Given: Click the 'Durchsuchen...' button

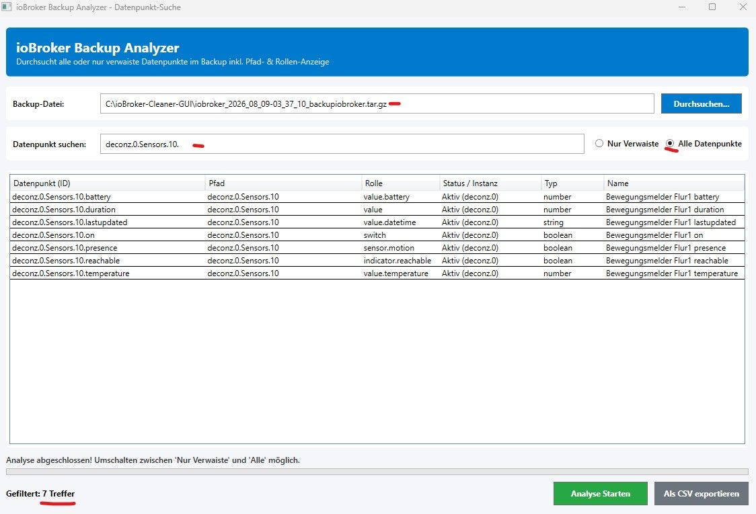Looking at the screenshot, I should [701, 103].
